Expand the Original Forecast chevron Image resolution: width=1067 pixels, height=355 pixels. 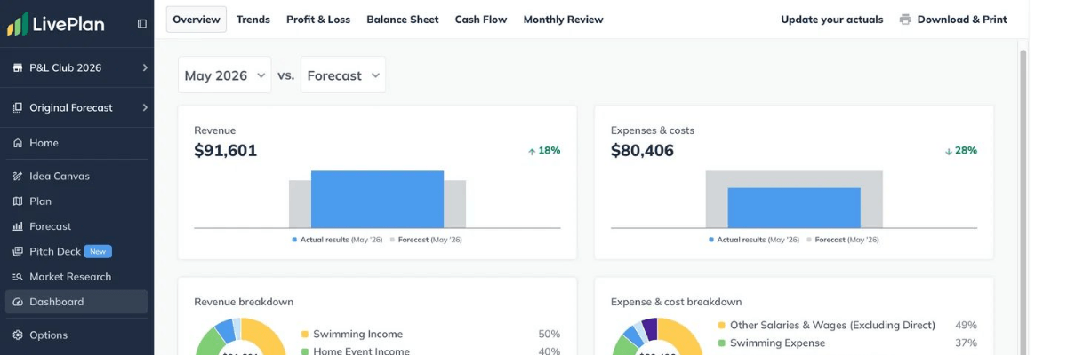[x=145, y=107]
